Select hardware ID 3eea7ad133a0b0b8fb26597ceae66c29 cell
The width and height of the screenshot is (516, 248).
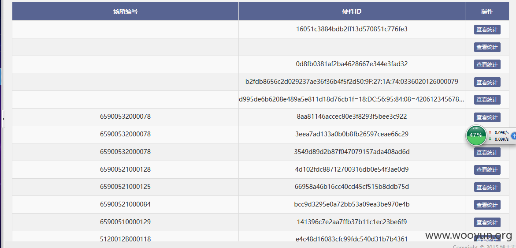point(352,135)
